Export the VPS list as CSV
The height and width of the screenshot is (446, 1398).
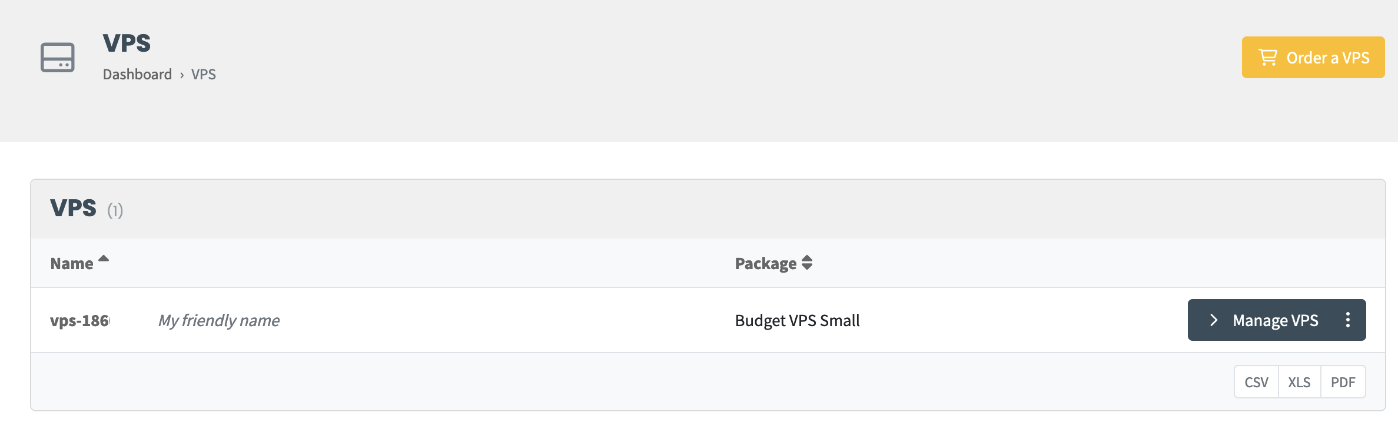click(x=1256, y=383)
